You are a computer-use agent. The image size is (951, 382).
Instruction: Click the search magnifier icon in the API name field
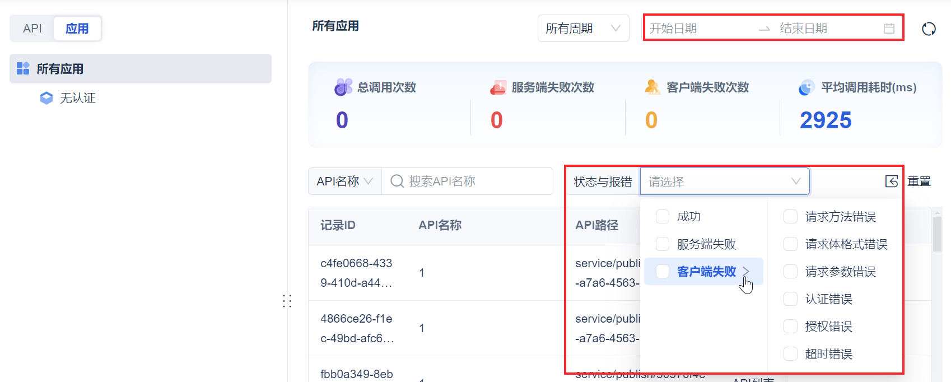click(397, 181)
